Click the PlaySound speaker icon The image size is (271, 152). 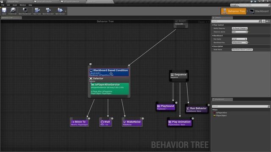click(x=158, y=106)
